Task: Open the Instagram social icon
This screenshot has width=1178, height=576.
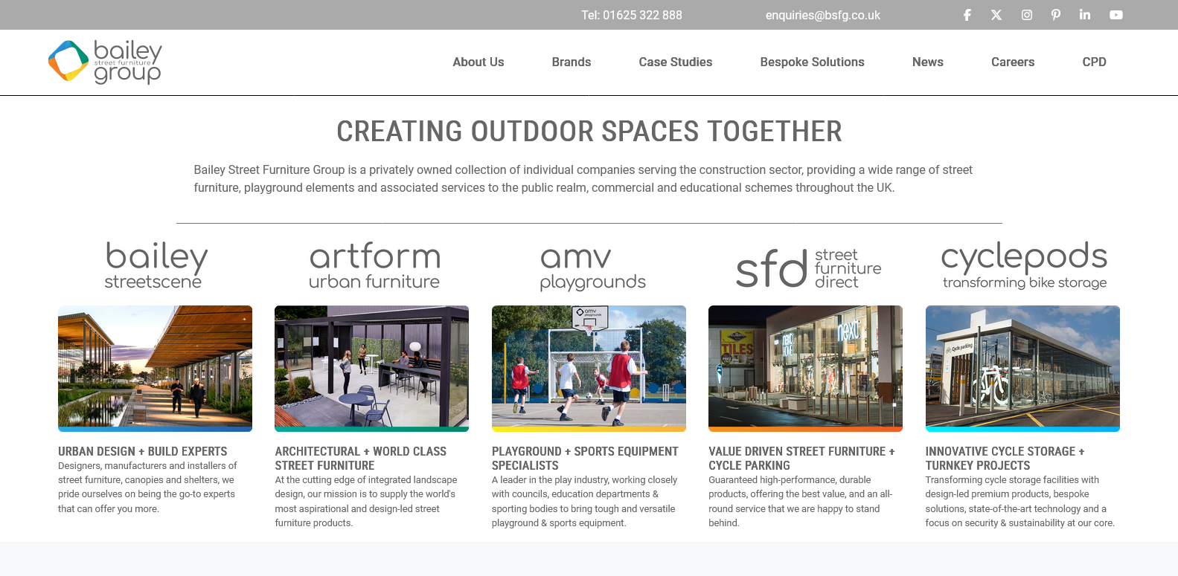Action: [1027, 15]
